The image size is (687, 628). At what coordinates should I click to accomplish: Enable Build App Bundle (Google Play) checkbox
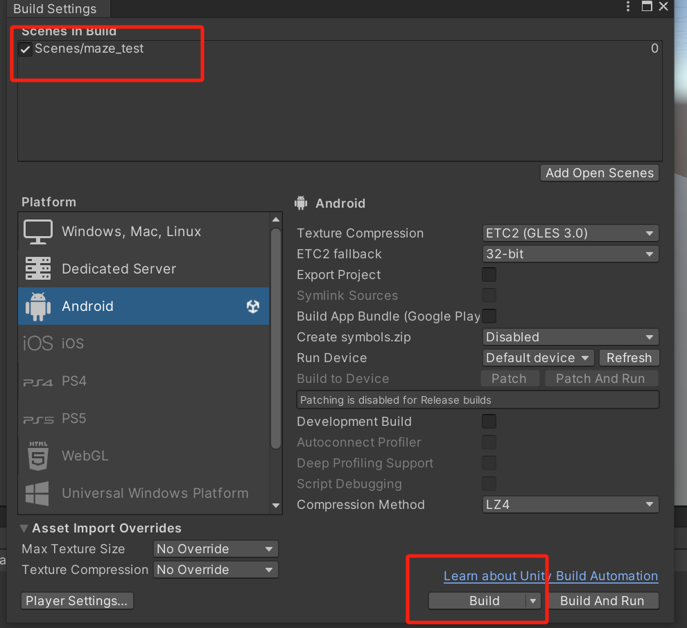(489, 316)
